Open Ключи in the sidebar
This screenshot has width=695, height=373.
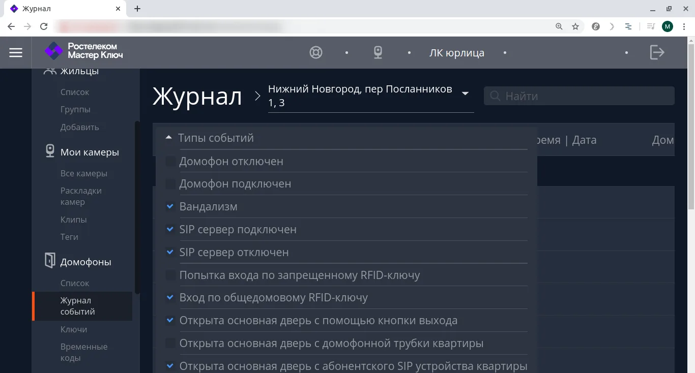click(x=74, y=329)
